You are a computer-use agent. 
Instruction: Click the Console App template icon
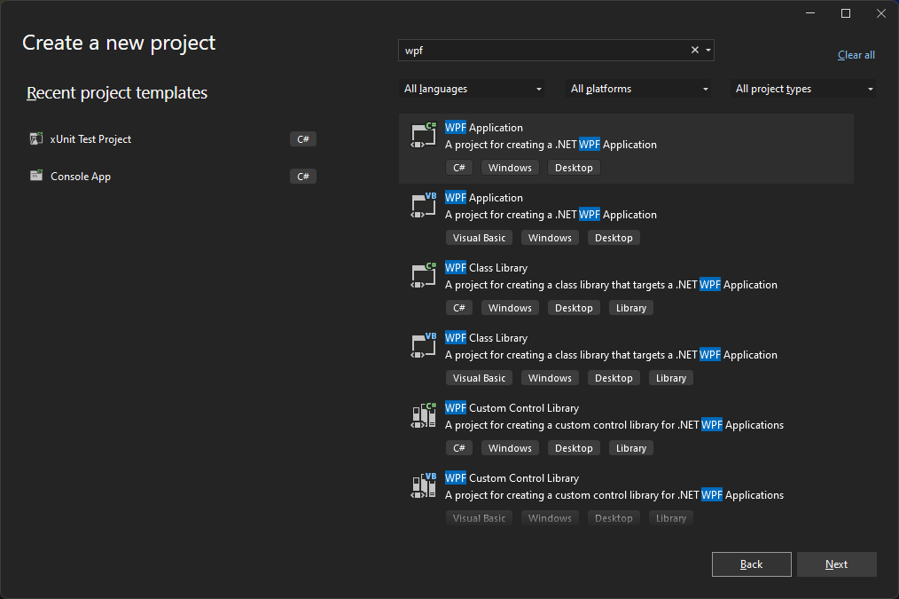pos(36,176)
